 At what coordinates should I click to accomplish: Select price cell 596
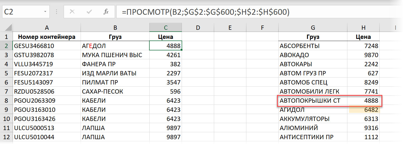point(166,91)
